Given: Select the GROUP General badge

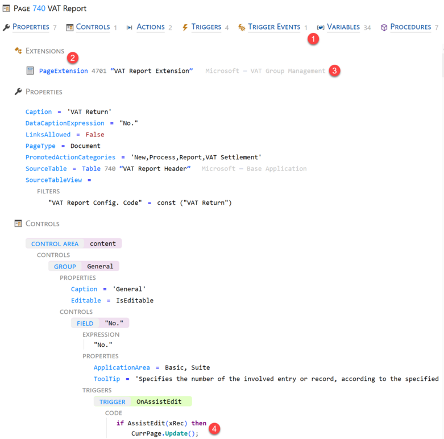Looking at the screenshot, I should pyautogui.click(x=84, y=266).
